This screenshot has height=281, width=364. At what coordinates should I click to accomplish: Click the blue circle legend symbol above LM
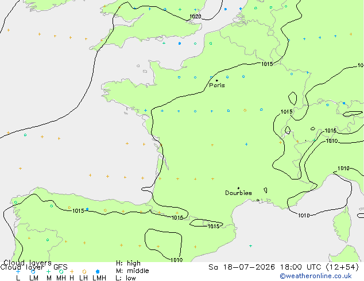(x=33, y=271)
